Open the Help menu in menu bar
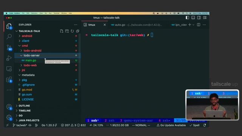The width and height of the screenshot is (242, 136). tap(70, 13)
